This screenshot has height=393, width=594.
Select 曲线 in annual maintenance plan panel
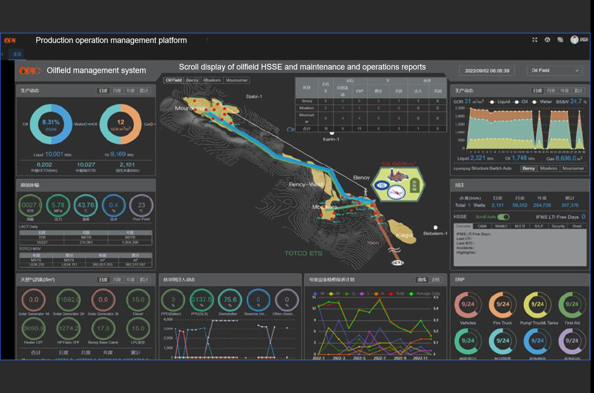[x=422, y=280]
